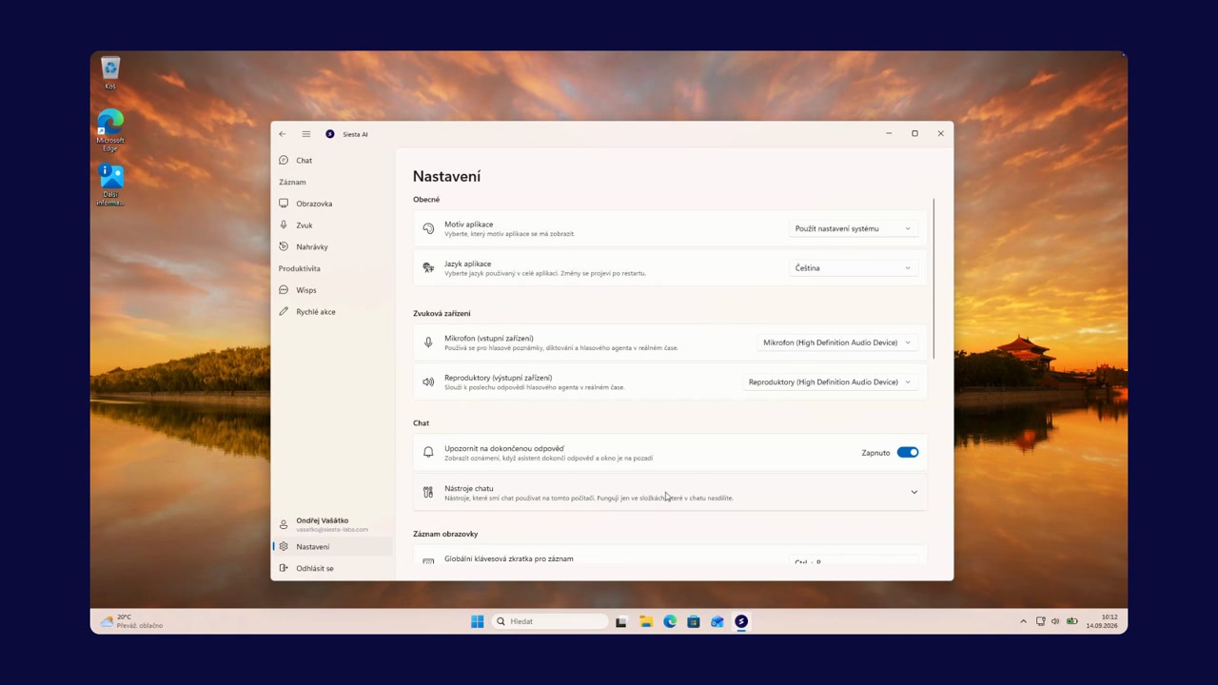Open Microsoft Edge from the desktop shortcut

[x=110, y=131]
